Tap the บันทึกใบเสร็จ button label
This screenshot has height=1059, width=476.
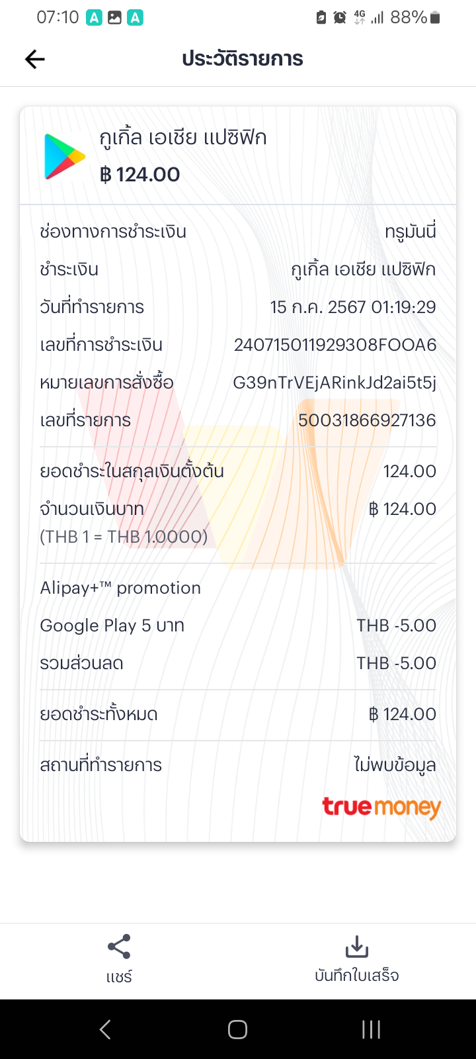(357, 976)
